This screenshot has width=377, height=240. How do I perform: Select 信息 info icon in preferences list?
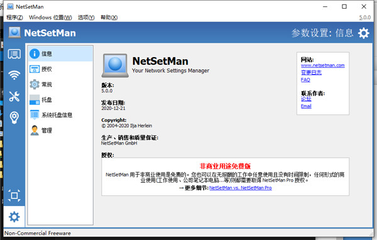[x=35, y=53]
